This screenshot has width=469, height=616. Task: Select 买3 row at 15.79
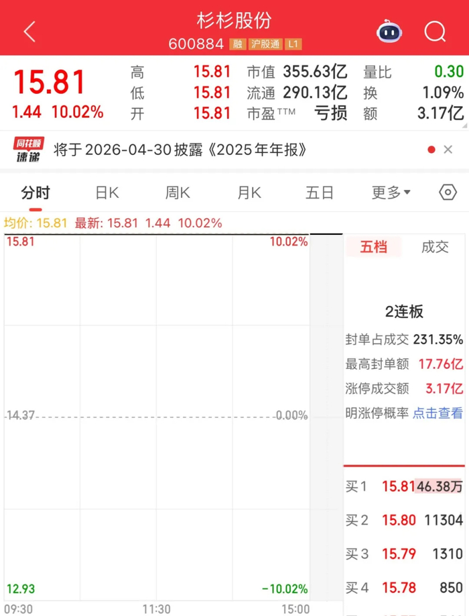click(x=404, y=554)
